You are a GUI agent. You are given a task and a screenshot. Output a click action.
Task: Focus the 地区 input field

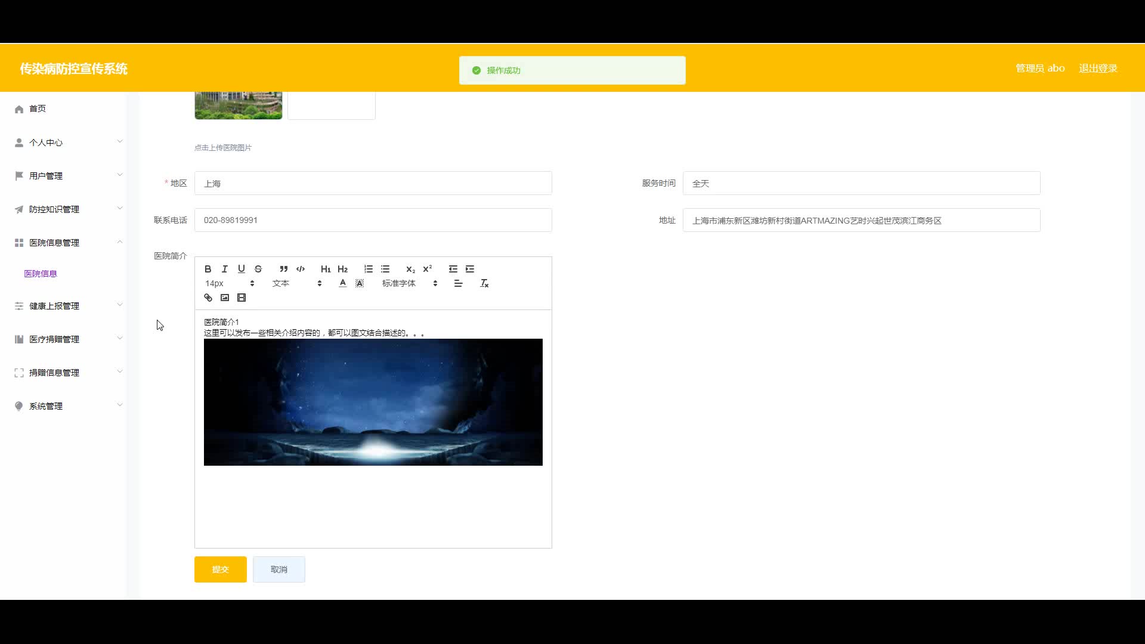point(373,183)
